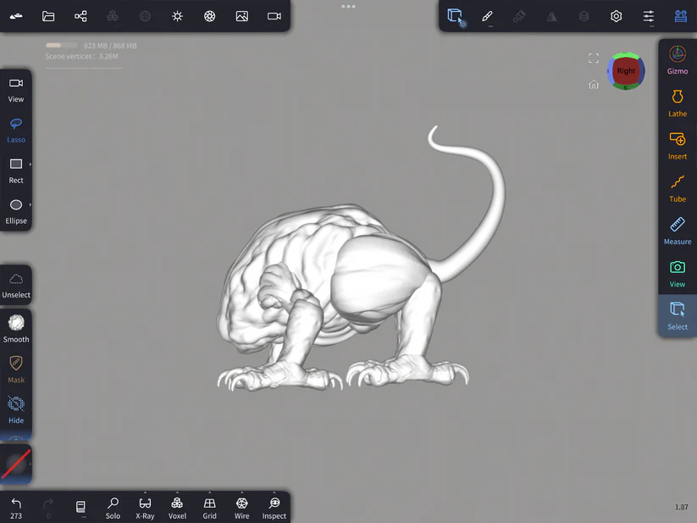This screenshot has height=523, width=697.
Task: Toggle Inspect mode
Action: [x=274, y=509]
